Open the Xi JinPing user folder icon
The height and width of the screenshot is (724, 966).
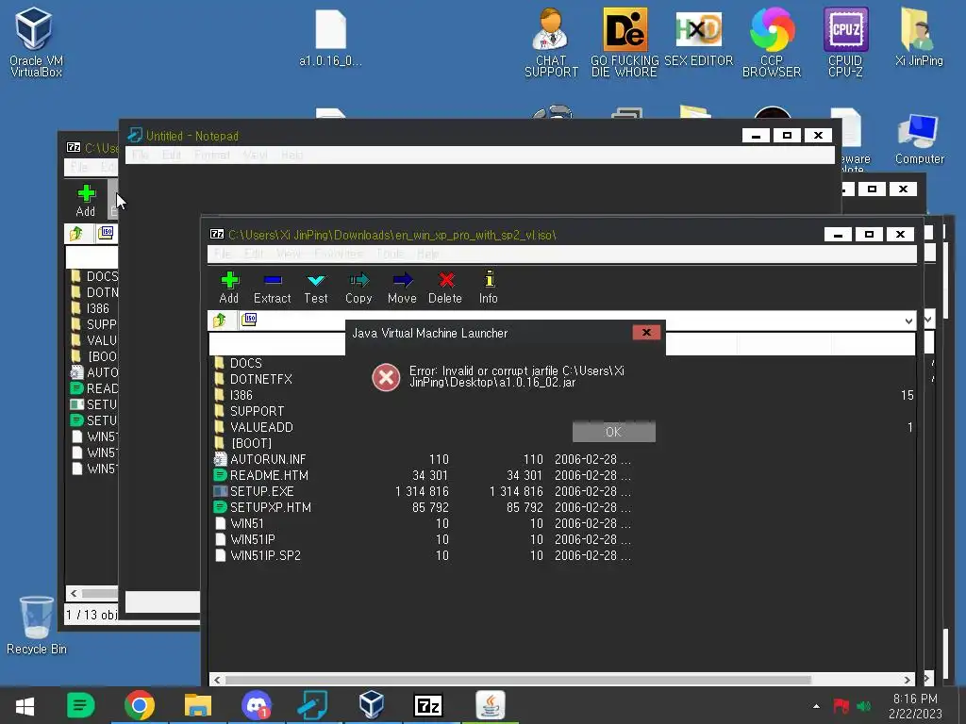point(919,37)
